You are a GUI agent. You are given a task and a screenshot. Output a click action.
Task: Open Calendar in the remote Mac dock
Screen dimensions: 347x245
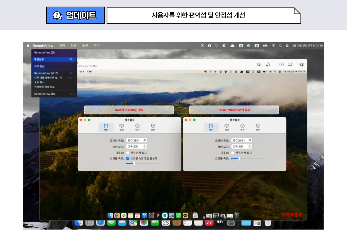pyautogui.click(x=137, y=216)
